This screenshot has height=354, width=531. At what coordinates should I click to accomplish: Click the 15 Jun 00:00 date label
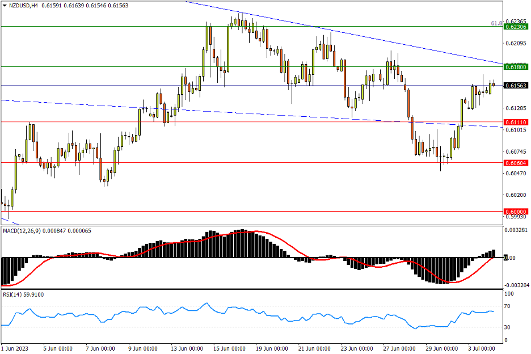(229, 348)
